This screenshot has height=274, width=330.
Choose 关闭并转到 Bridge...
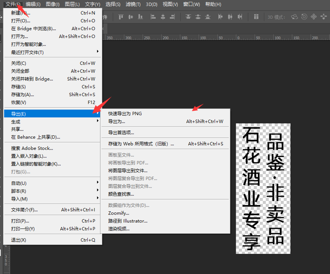[x=53, y=79]
